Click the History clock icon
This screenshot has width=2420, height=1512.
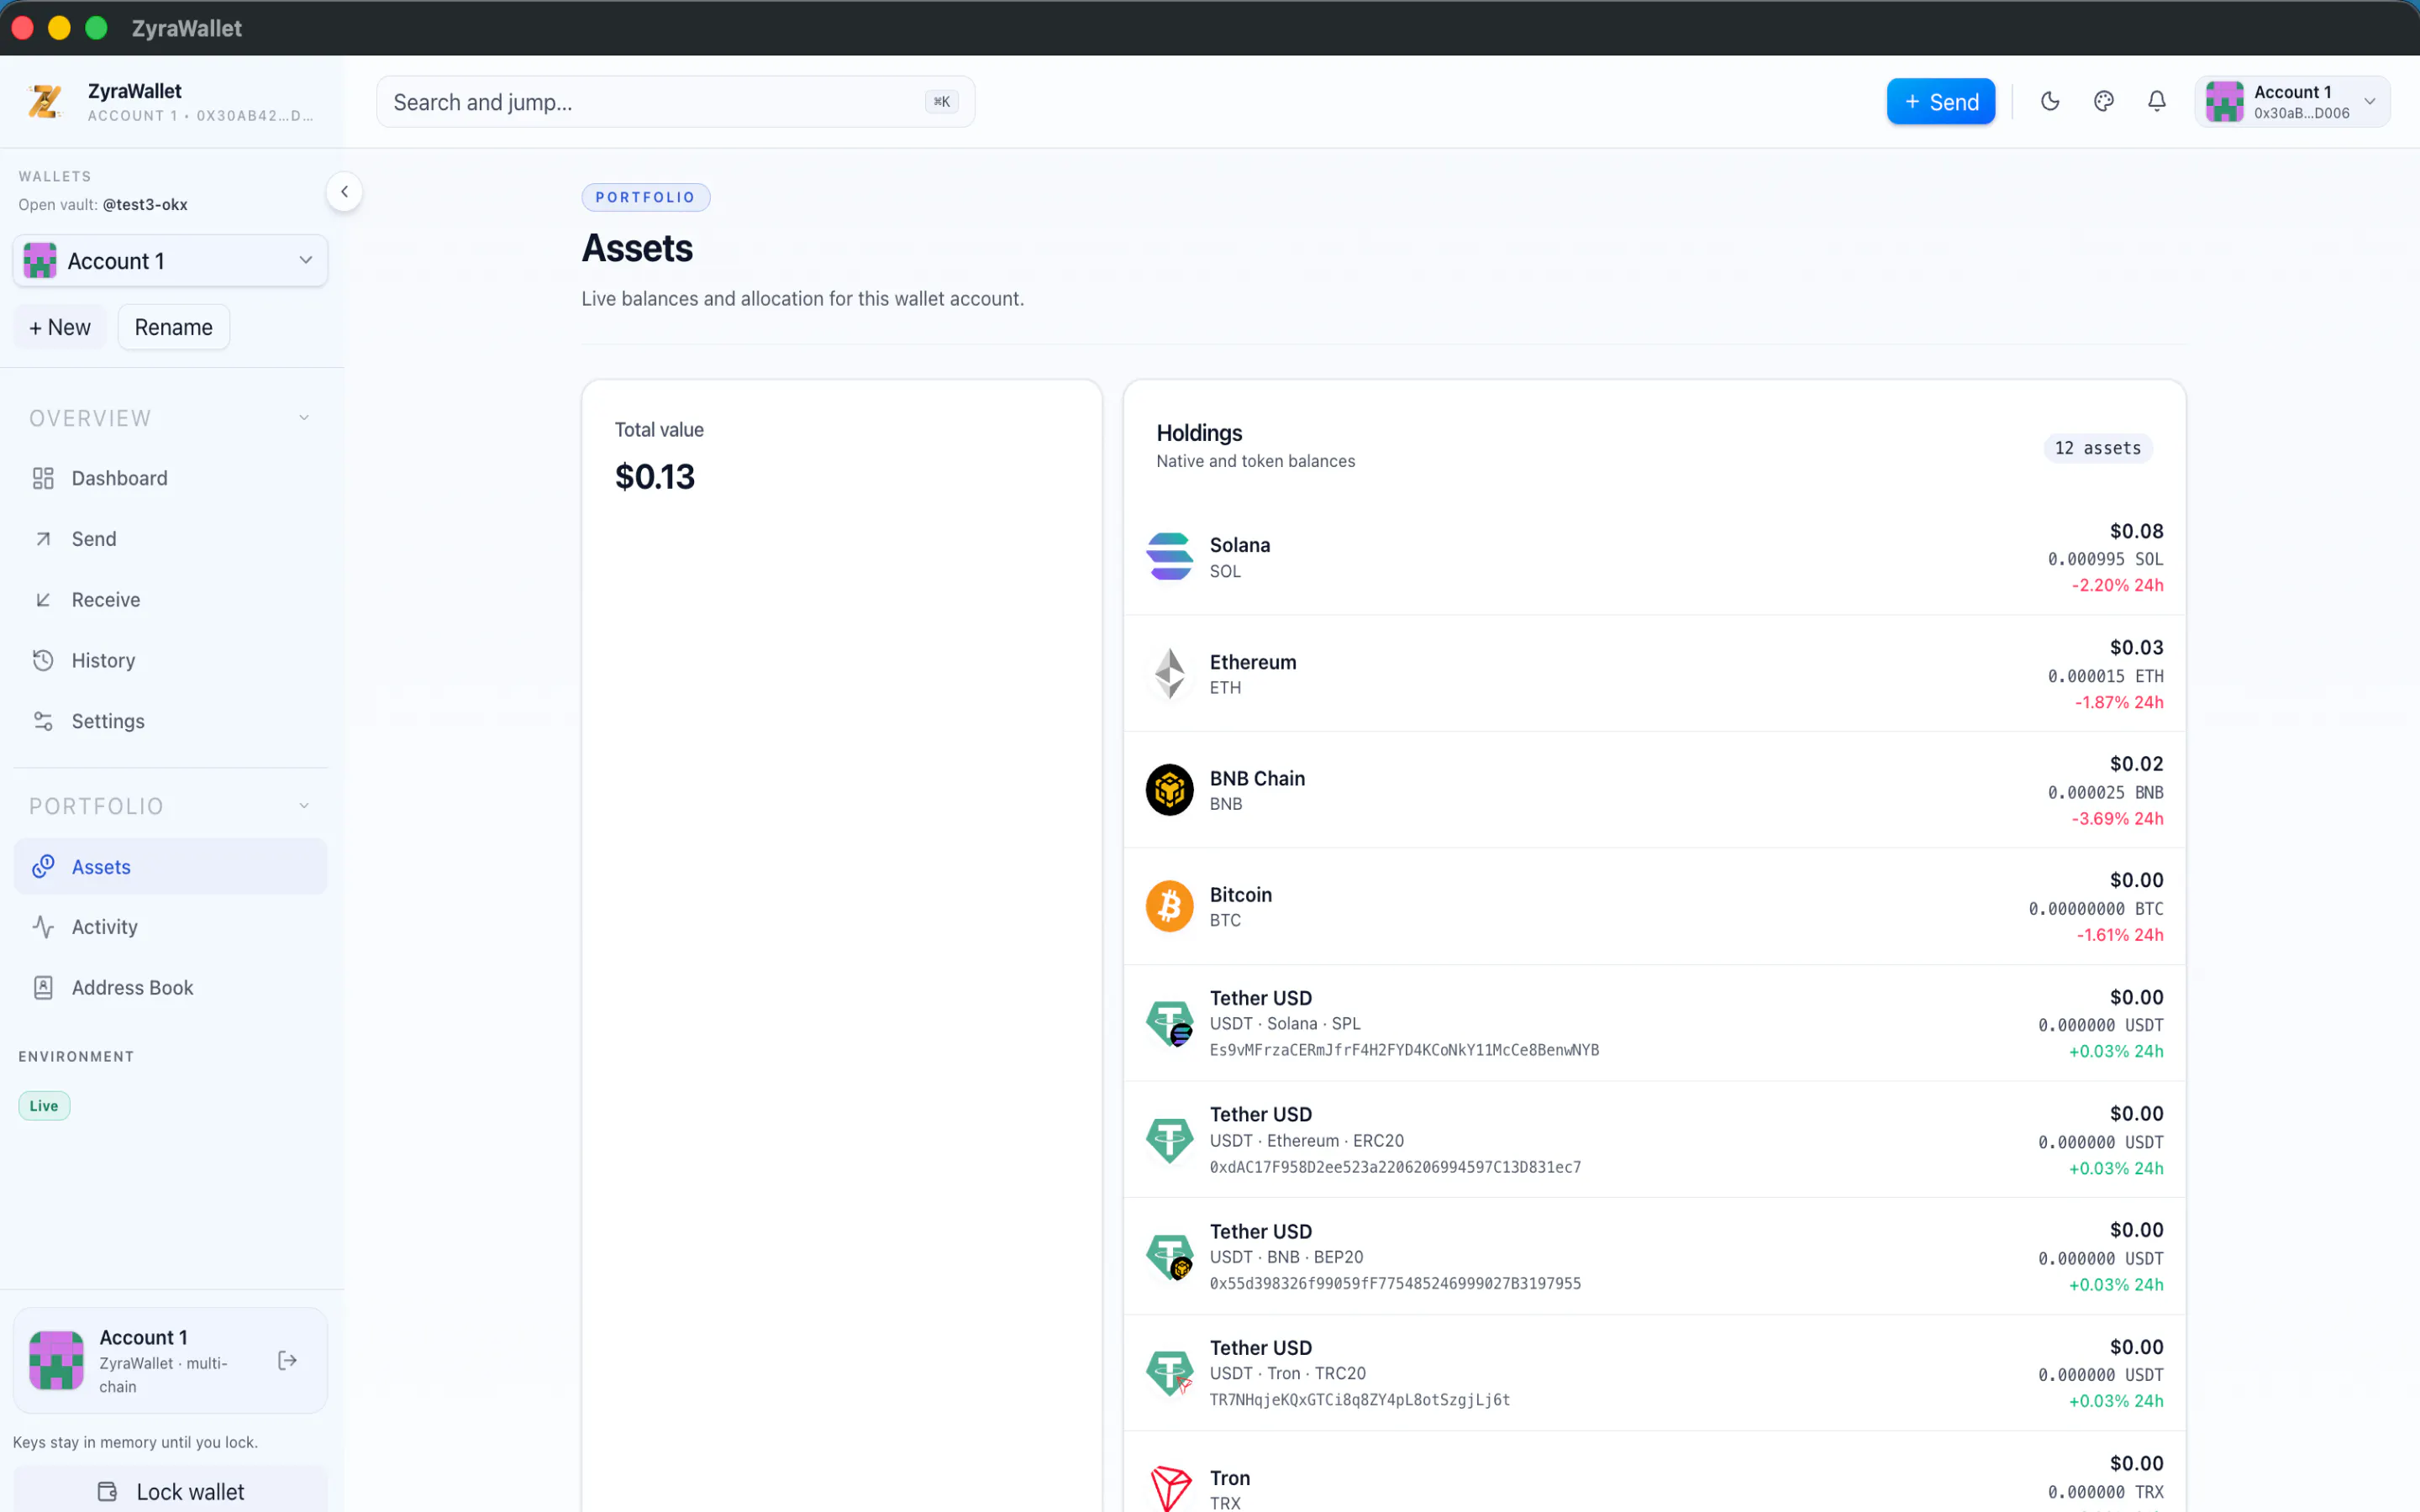43,660
